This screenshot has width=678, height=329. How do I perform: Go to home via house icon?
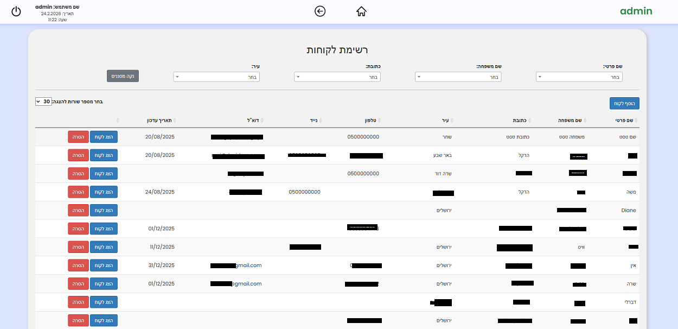[x=361, y=11]
